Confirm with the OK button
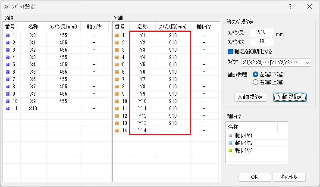The width and height of the screenshot is (320, 187). pos(254,177)
